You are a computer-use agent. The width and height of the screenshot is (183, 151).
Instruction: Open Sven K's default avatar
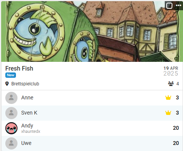point(11,113)
